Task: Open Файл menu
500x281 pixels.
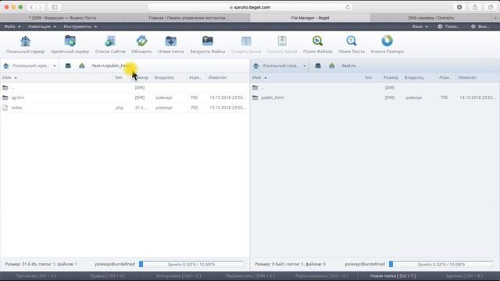Action: pos(12,27)
